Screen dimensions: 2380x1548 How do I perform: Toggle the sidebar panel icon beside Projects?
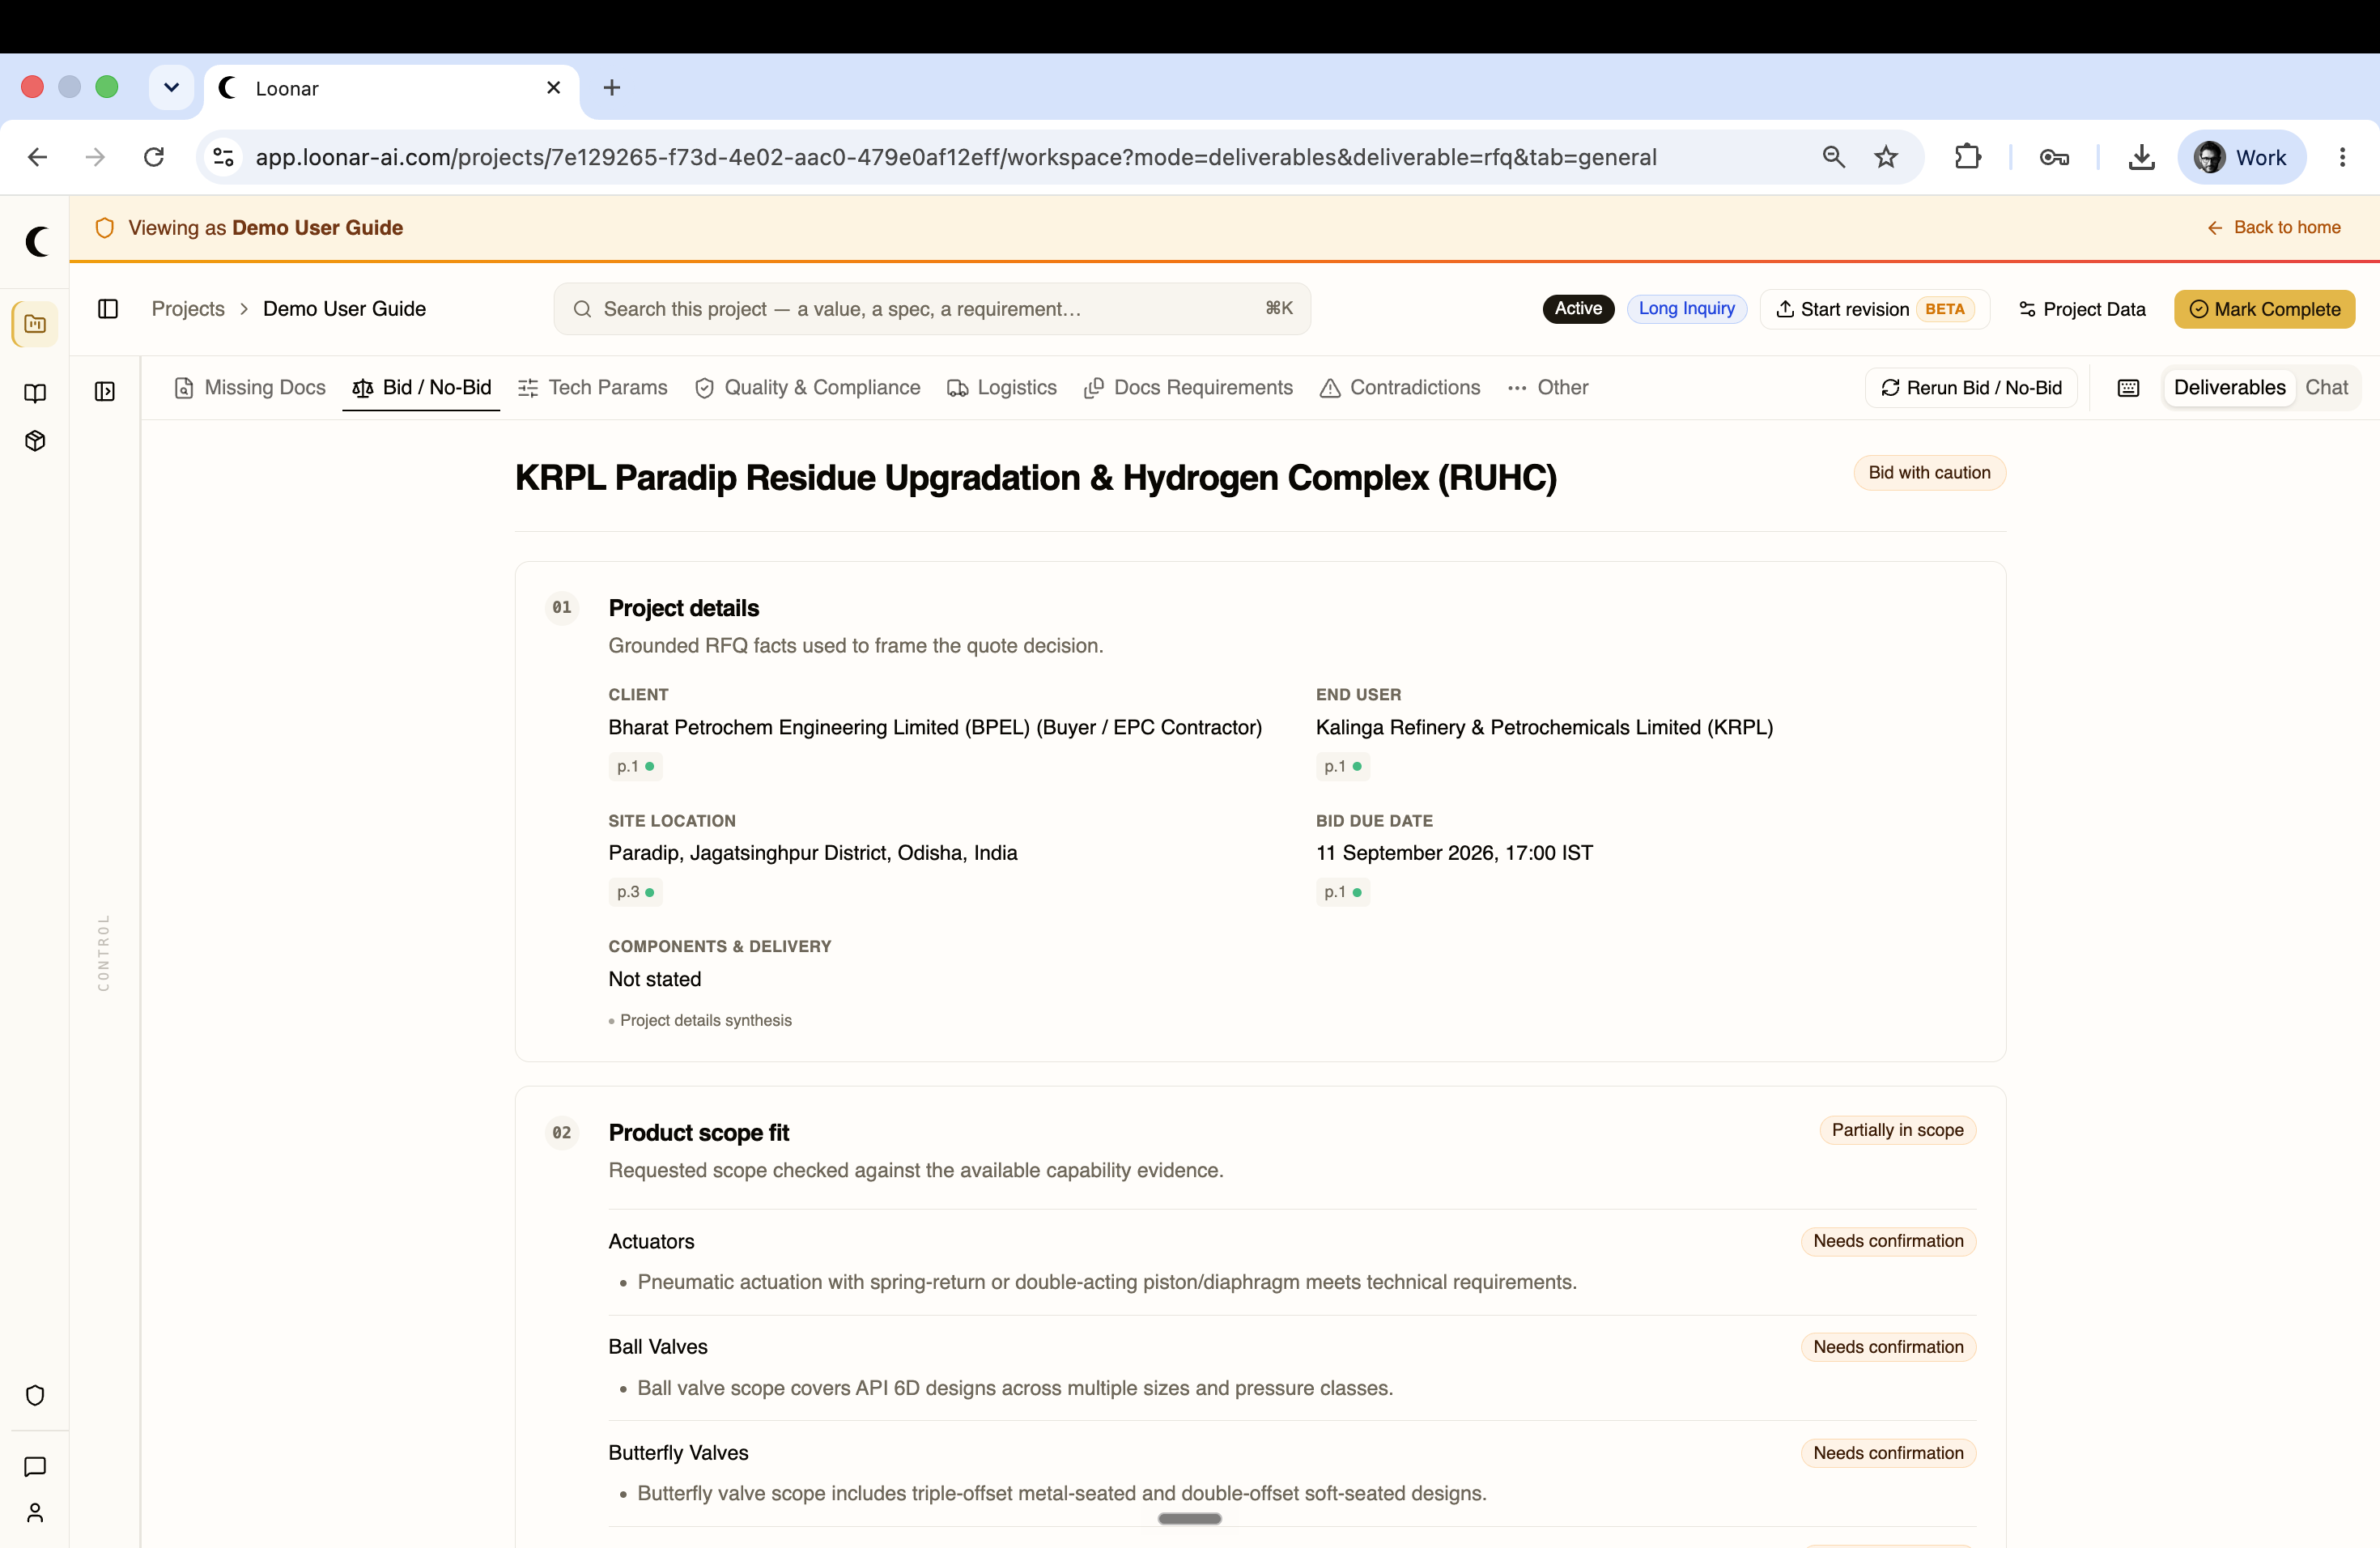coord(108,309)
